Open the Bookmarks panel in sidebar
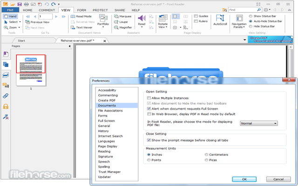Image resolution: width=298 pixels, height=186 pixels. [6, 54]
